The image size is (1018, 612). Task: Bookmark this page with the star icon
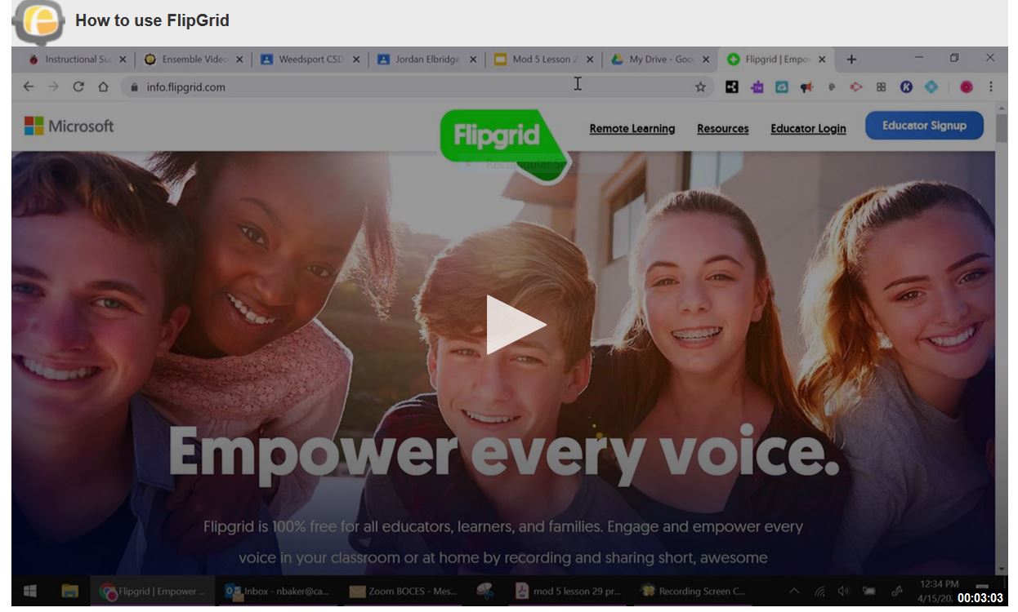(x=700, y=86)
